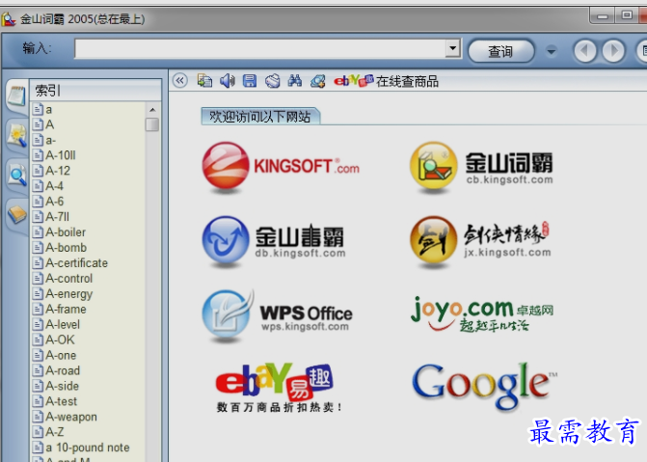The width and height of the screenshot is (647, 462).
Task: Open the dropdown arrow beside 查询
Action: [552, 52]
